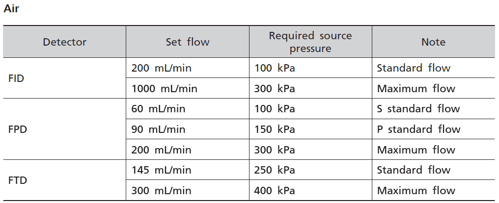The height and width of the screenshot is (203, 499).
Task: Select the FTD detector cell
Action: 17,180
